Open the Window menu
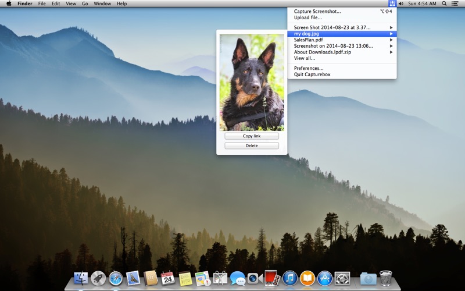 (x=102, y=3)
